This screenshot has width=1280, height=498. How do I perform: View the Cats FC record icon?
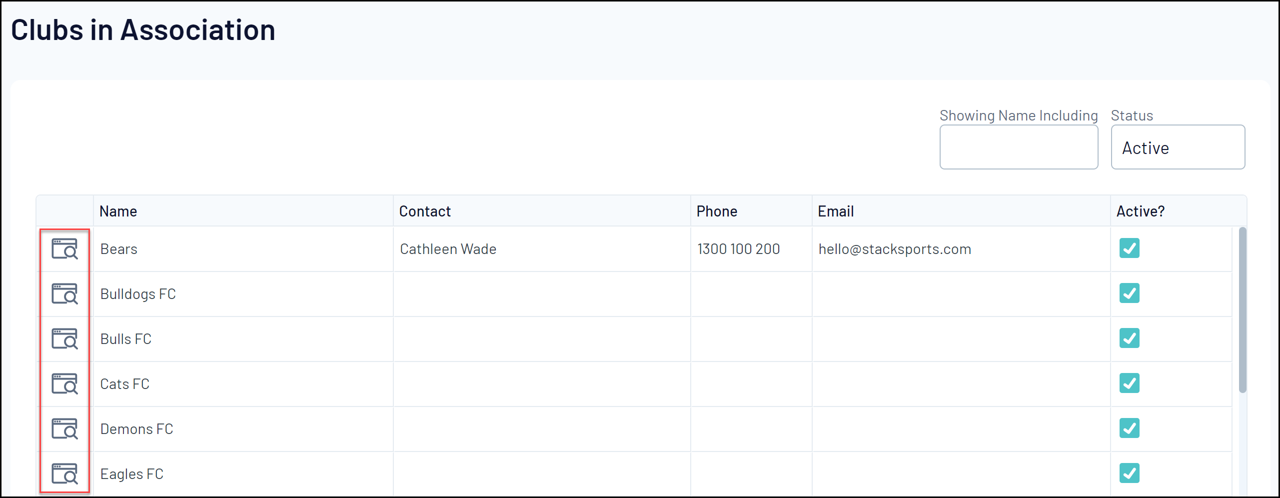(x=64, y=383)
